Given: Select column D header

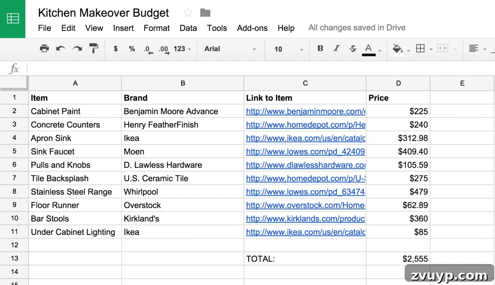Looking at the screenshot, I should point(398,83).
